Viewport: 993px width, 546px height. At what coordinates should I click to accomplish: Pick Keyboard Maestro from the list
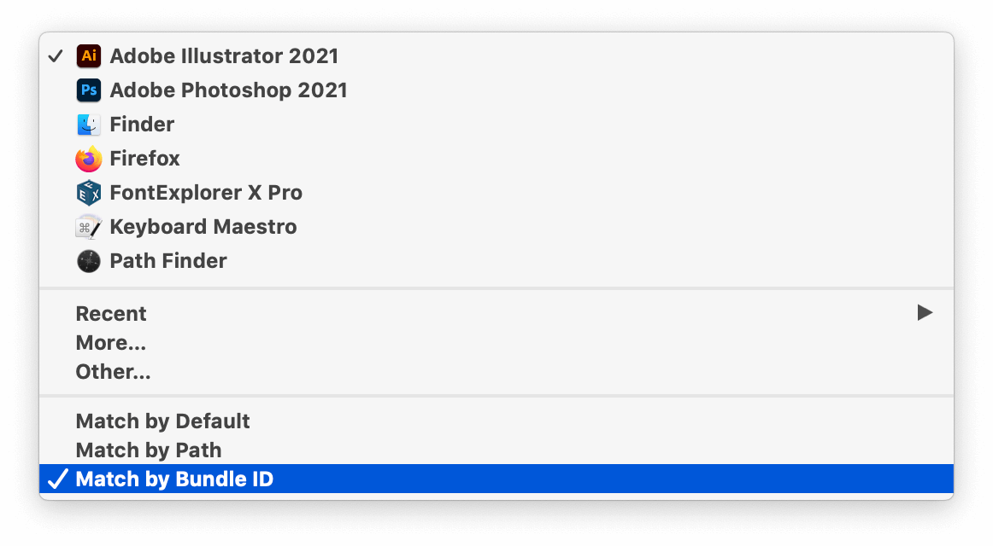click(x=496, y=227)
